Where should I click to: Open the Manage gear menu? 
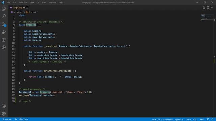[4, 114]
